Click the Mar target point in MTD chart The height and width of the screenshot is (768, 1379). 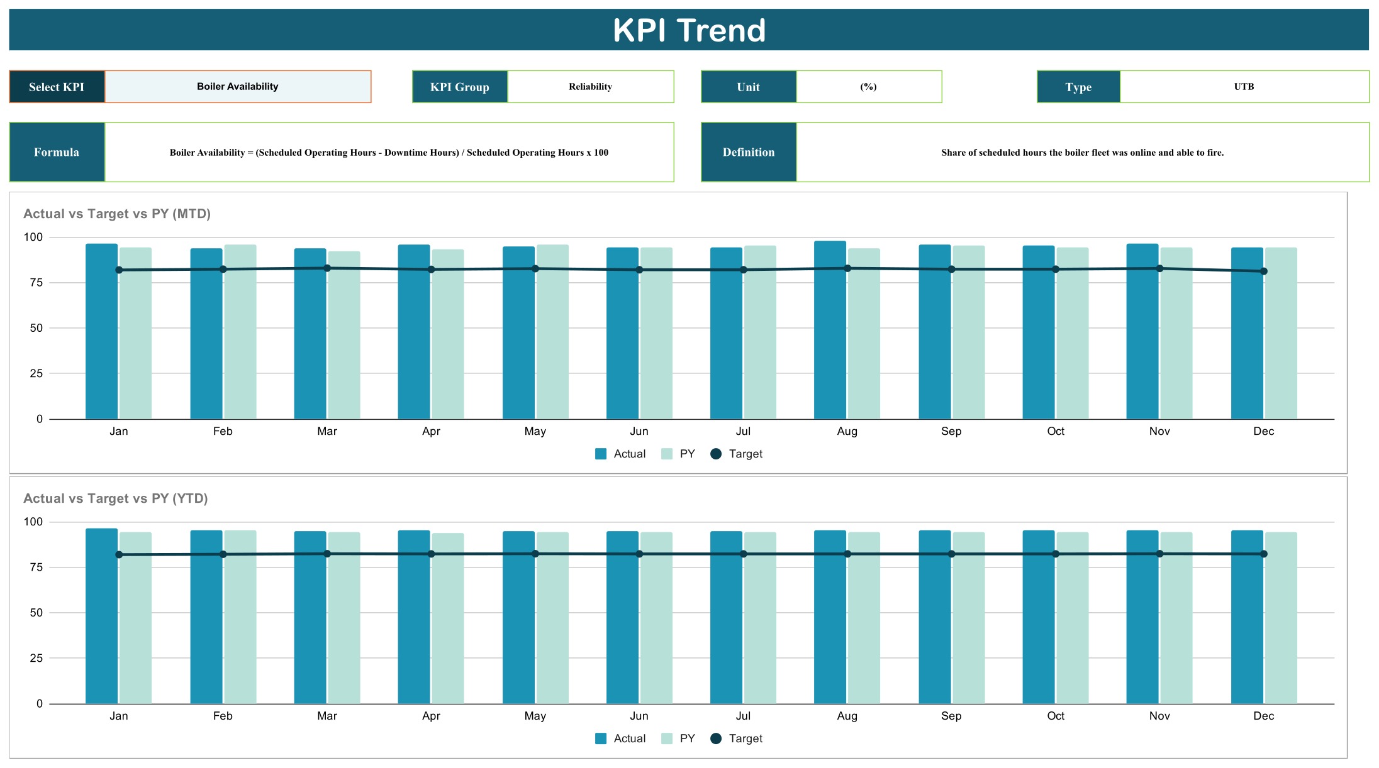tap(327, 268)
